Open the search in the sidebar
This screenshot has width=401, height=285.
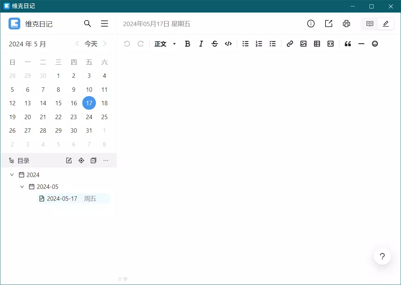(x=87, y=24)
